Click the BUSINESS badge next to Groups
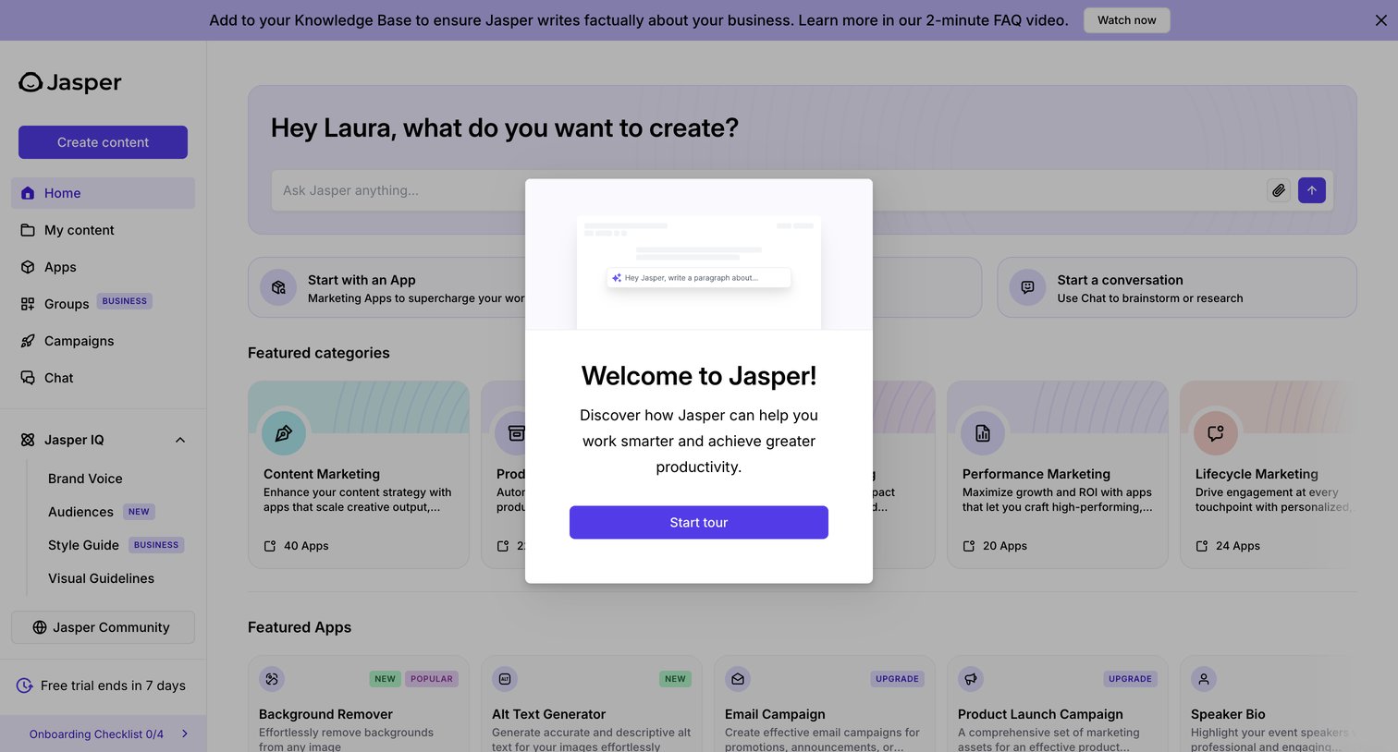The image size is (1398, 752). click(125, 301)
